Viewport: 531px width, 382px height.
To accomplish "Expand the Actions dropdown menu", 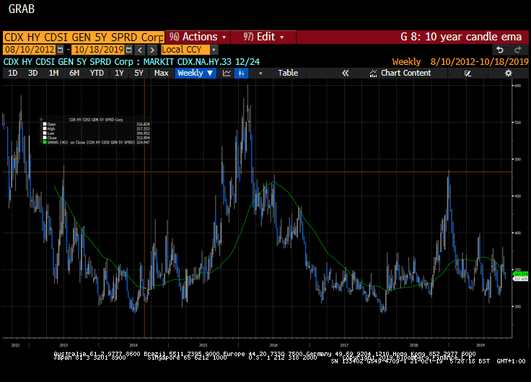I will tap(198, 37).
